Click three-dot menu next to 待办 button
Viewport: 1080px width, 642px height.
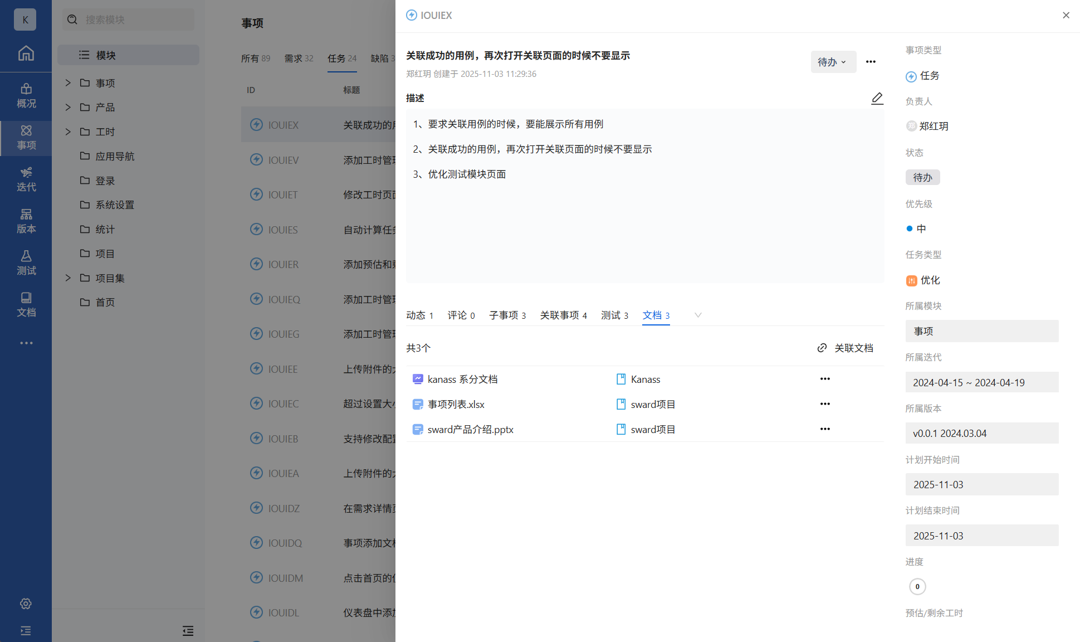871,62
